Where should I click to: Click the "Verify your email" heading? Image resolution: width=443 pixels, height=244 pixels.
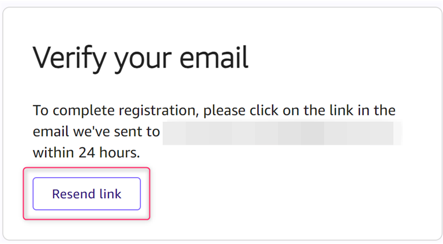[x=140, y=58]
